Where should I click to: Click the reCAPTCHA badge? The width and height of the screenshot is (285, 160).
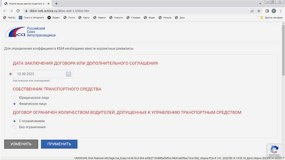[274, 150]
